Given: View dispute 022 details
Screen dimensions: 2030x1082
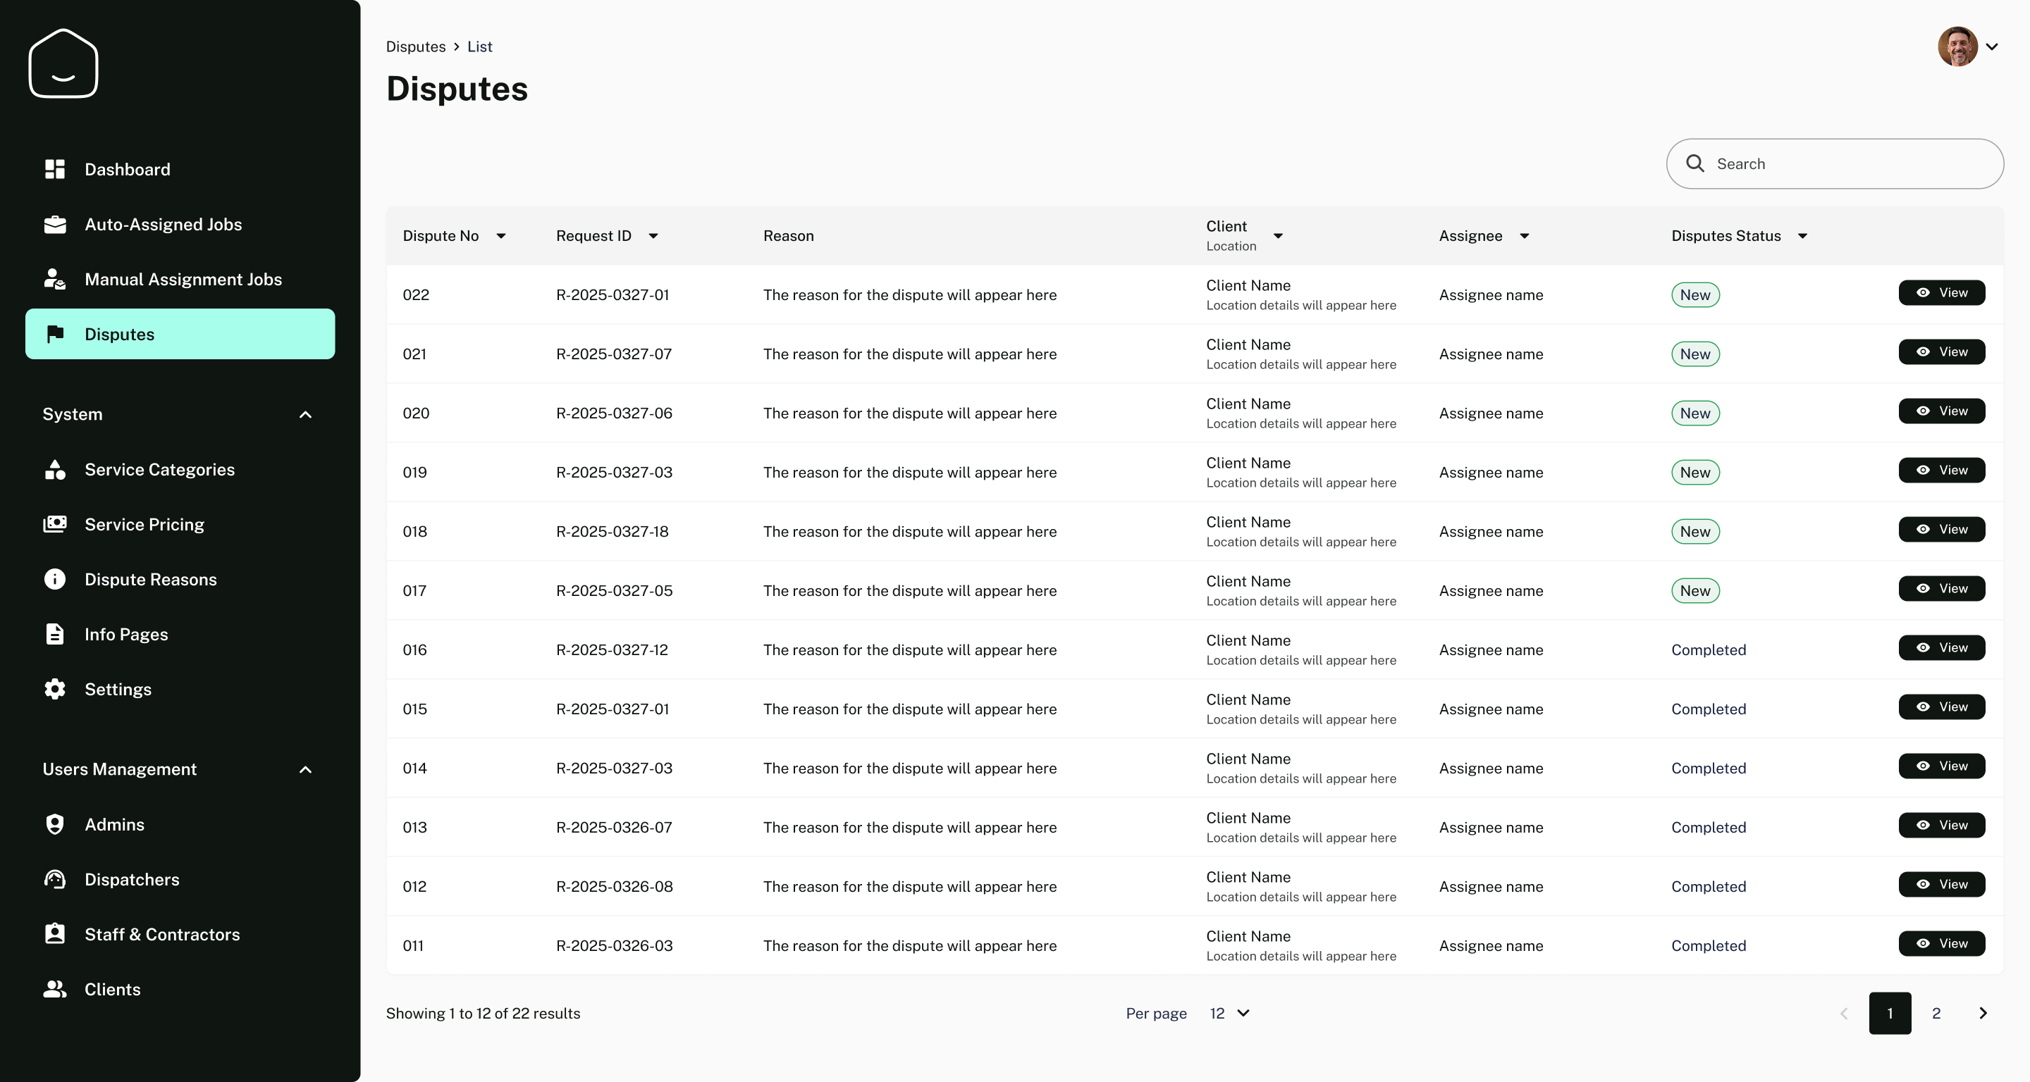Looking at the screenshot, I should [x=1941, y=293].
